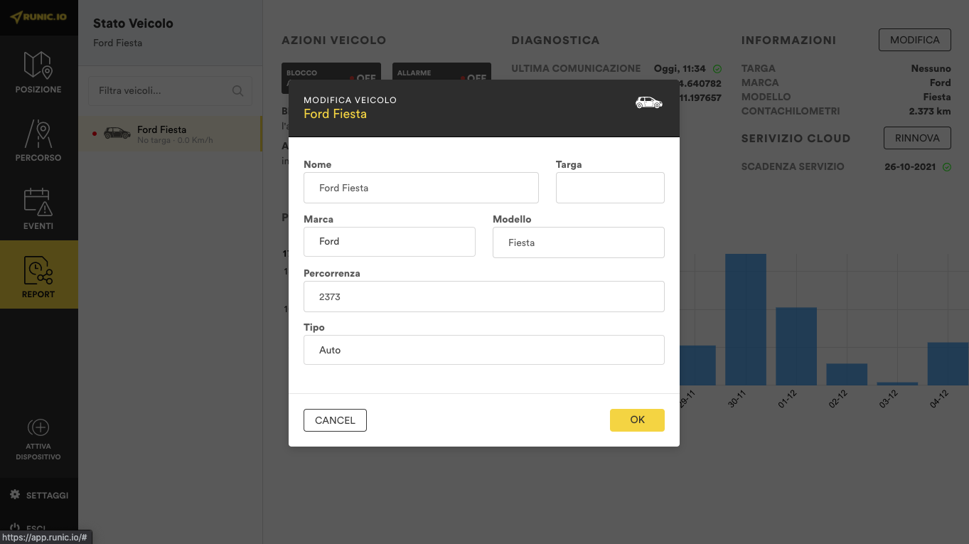
Task: Click the Ford Fiesta car icon in list
Action: [117, 133]
